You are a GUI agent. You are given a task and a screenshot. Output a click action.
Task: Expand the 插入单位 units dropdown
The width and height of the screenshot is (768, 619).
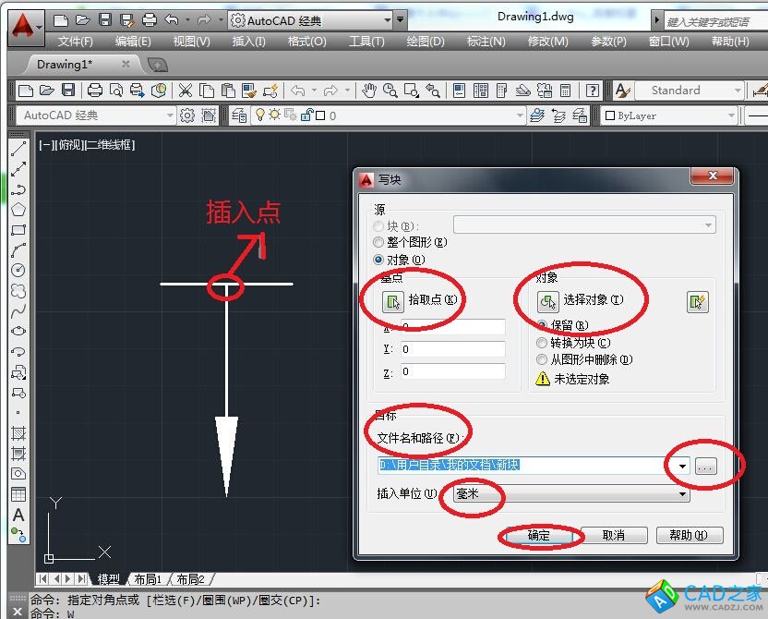[x=683, y=495]
